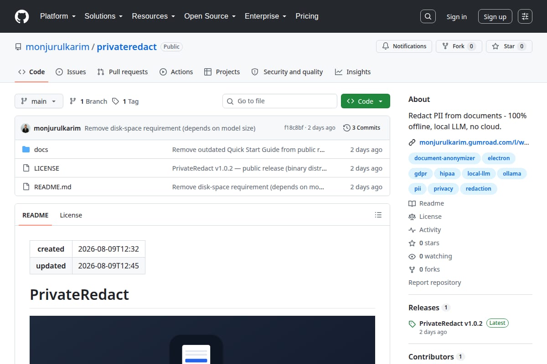Open the Actions tab

pos(176,72)
